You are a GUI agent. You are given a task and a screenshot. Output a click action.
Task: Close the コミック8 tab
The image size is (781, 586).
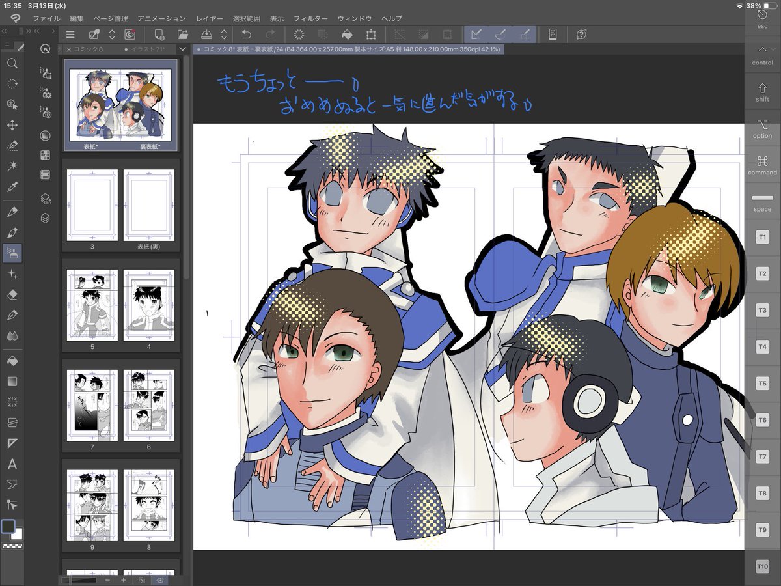click(69, 49)
